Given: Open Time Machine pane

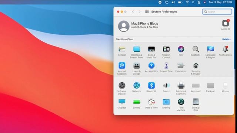Looking at the screenshot, I should 181,105.
